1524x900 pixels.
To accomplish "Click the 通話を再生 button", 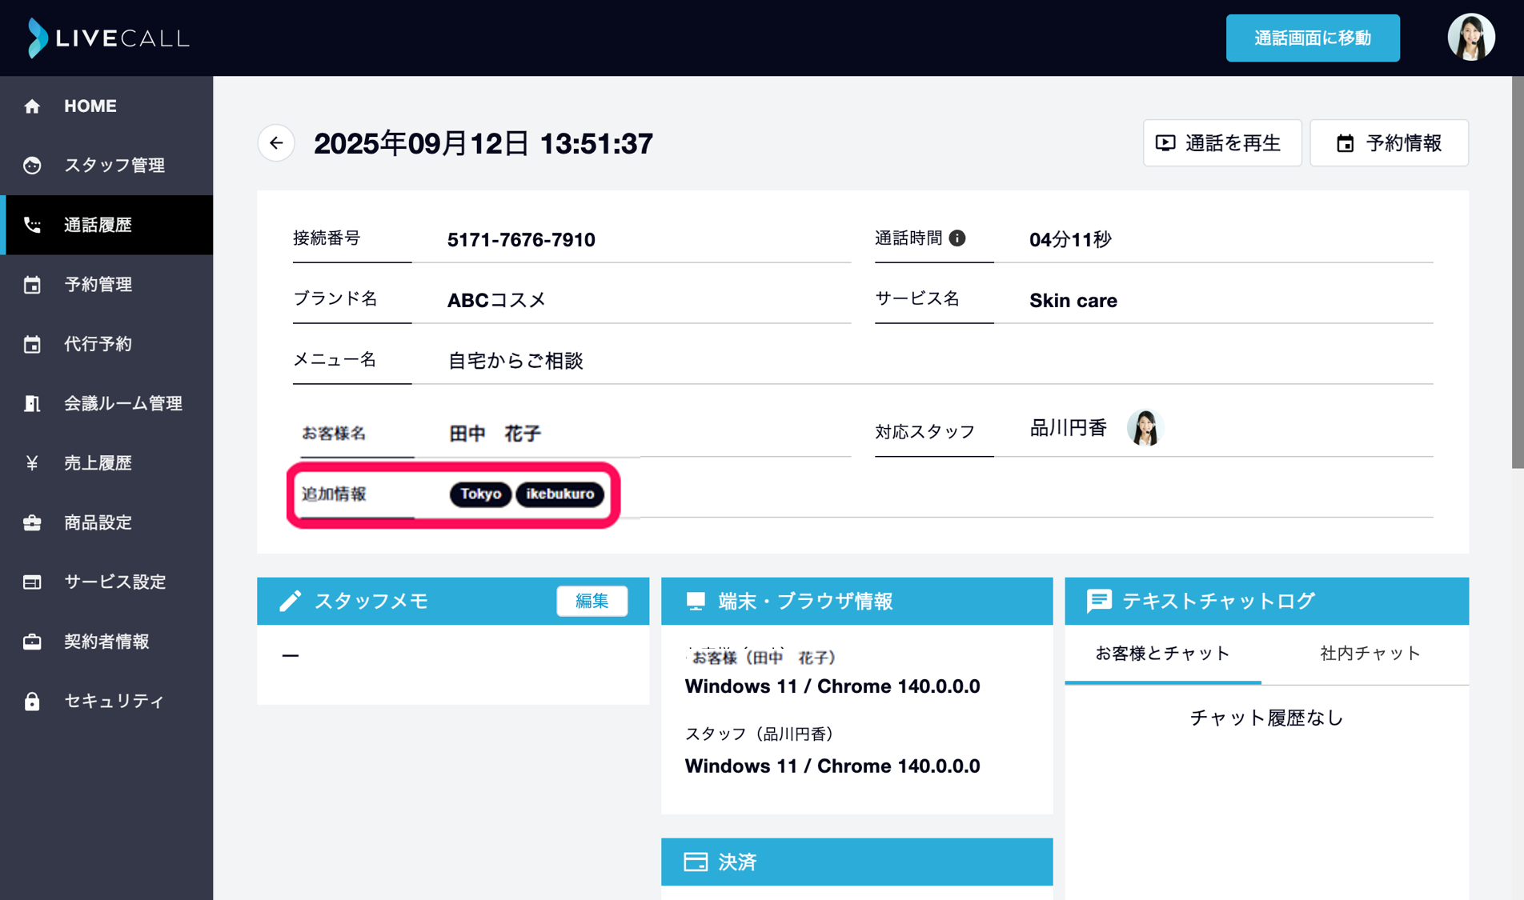I will tap(1222, 143).
